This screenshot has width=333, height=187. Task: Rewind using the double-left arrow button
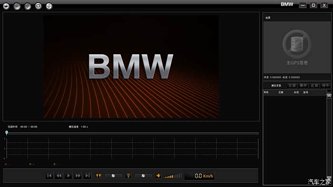59,176
